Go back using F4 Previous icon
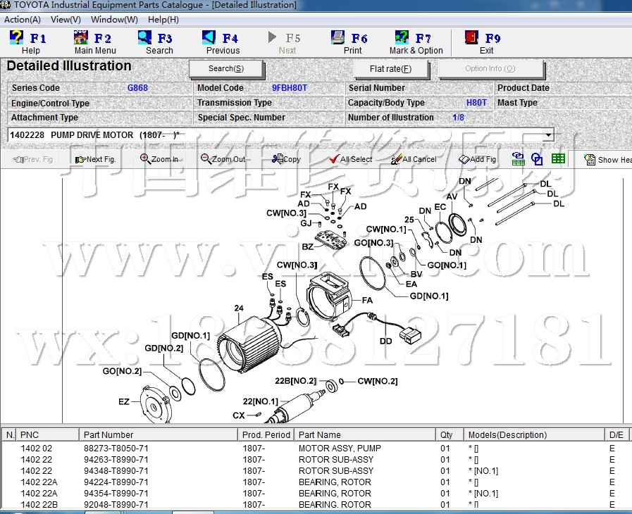The width and height of the screenshot is (632, 514). point(222,42)
